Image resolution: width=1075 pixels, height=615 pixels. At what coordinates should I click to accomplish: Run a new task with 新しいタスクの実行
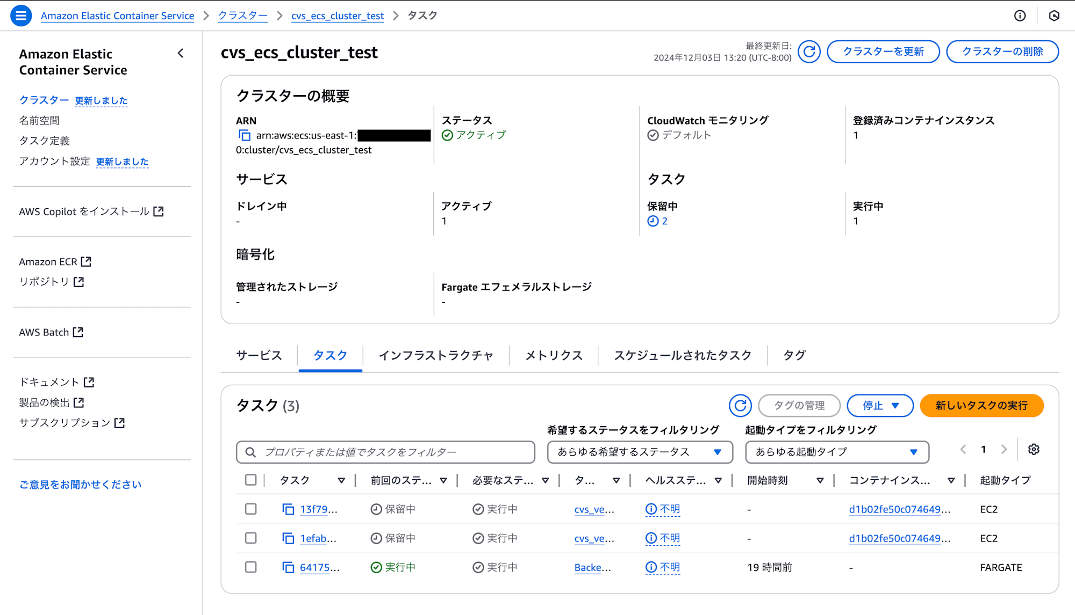pos(981,406)
